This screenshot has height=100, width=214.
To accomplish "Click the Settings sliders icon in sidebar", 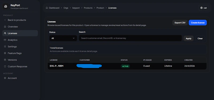I will coord(5,46).
